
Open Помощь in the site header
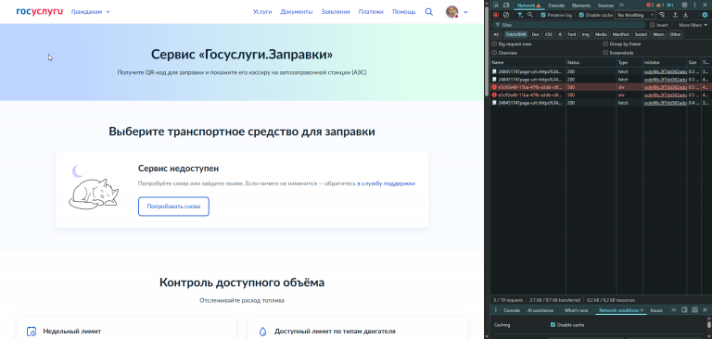403,12
